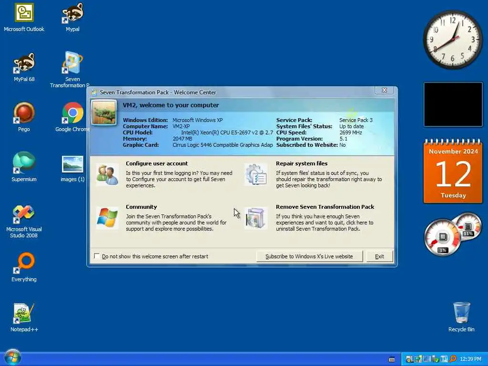Click the '2699 MHz' CPU speed value
Viewport: 488px width, 366px height.
[350, 132]
